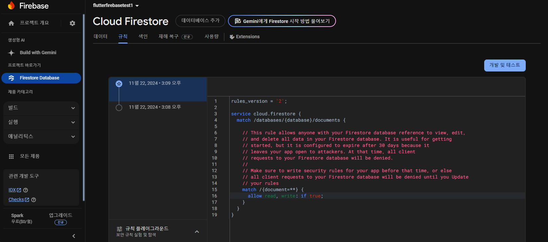Click the rules_version code line
The width and height of the screenshot is (548, 242).
click(259, 101)
